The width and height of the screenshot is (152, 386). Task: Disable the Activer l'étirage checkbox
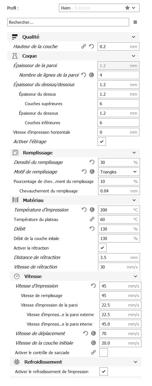pos(102,142)
